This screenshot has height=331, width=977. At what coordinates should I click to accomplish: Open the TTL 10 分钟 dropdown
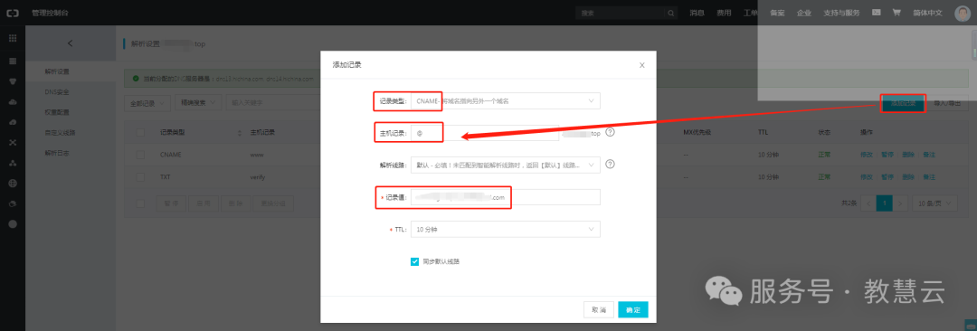pyautogui.click(x=506, y=230)
